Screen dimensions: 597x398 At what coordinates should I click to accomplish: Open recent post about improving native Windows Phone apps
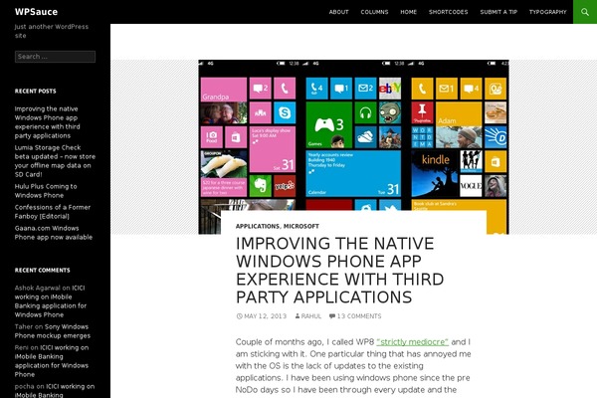coord(47,122)
